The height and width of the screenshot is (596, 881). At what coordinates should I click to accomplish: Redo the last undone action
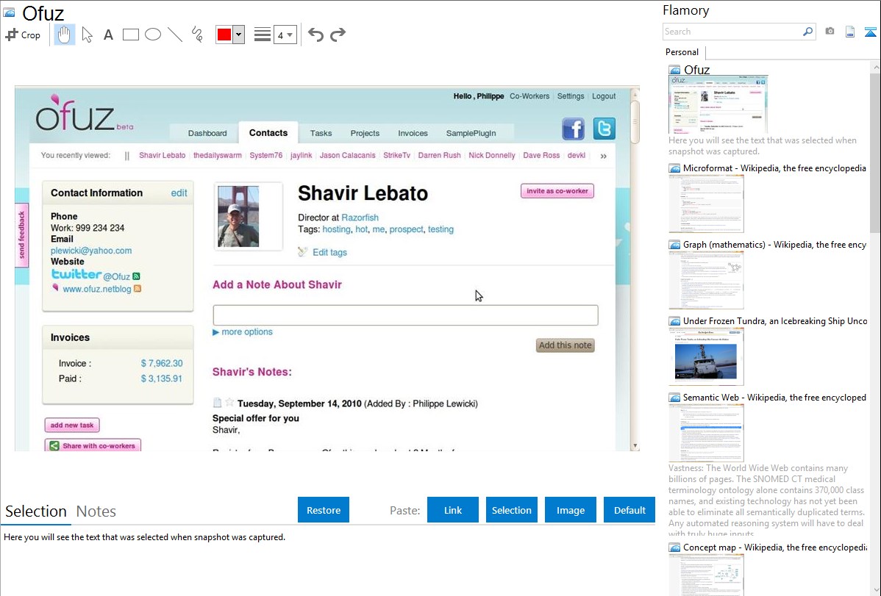click(338, 35)
